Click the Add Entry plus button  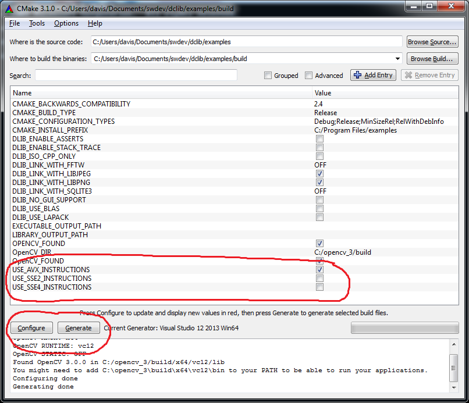coord(373,75)
